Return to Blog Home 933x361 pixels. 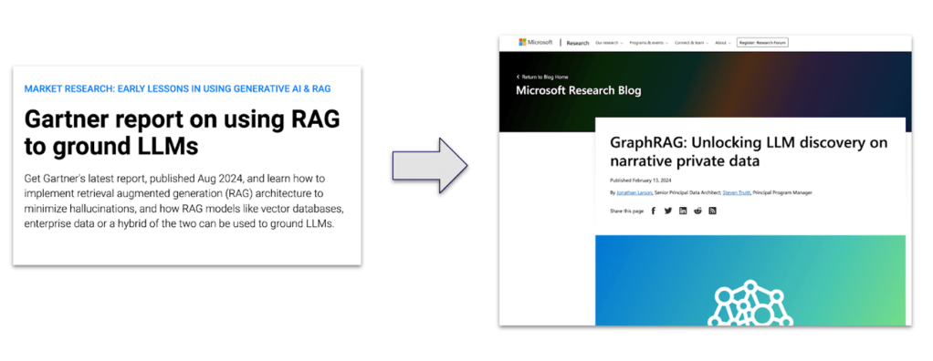click(x=542, y=77)
